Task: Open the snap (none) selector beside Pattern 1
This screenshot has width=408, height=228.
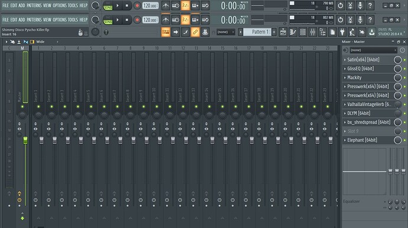Action: coord(226,32)
